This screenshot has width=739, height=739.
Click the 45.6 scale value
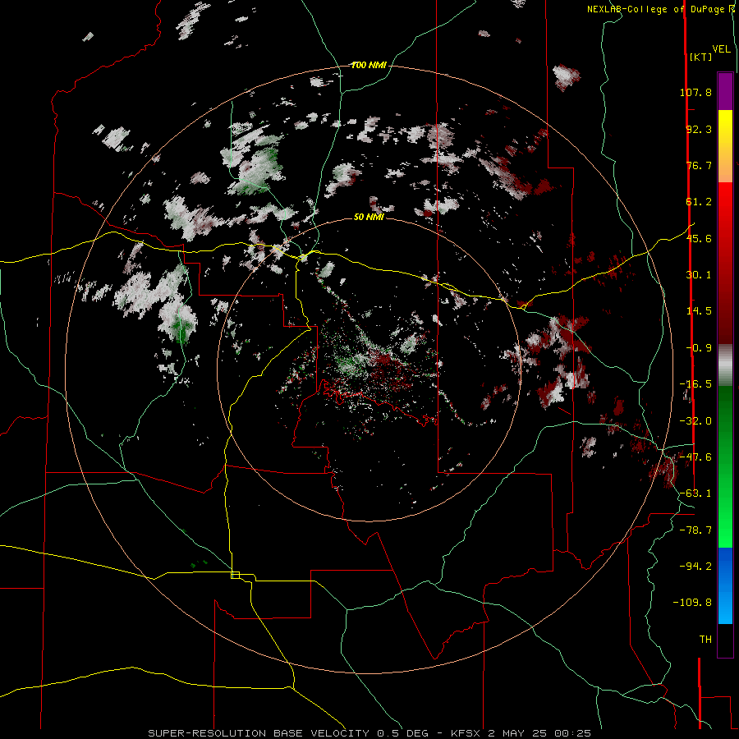click(699, 238)
